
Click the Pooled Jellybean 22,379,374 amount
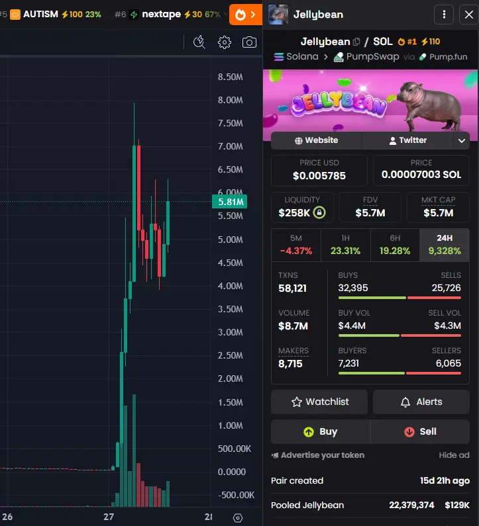point(411,505)
